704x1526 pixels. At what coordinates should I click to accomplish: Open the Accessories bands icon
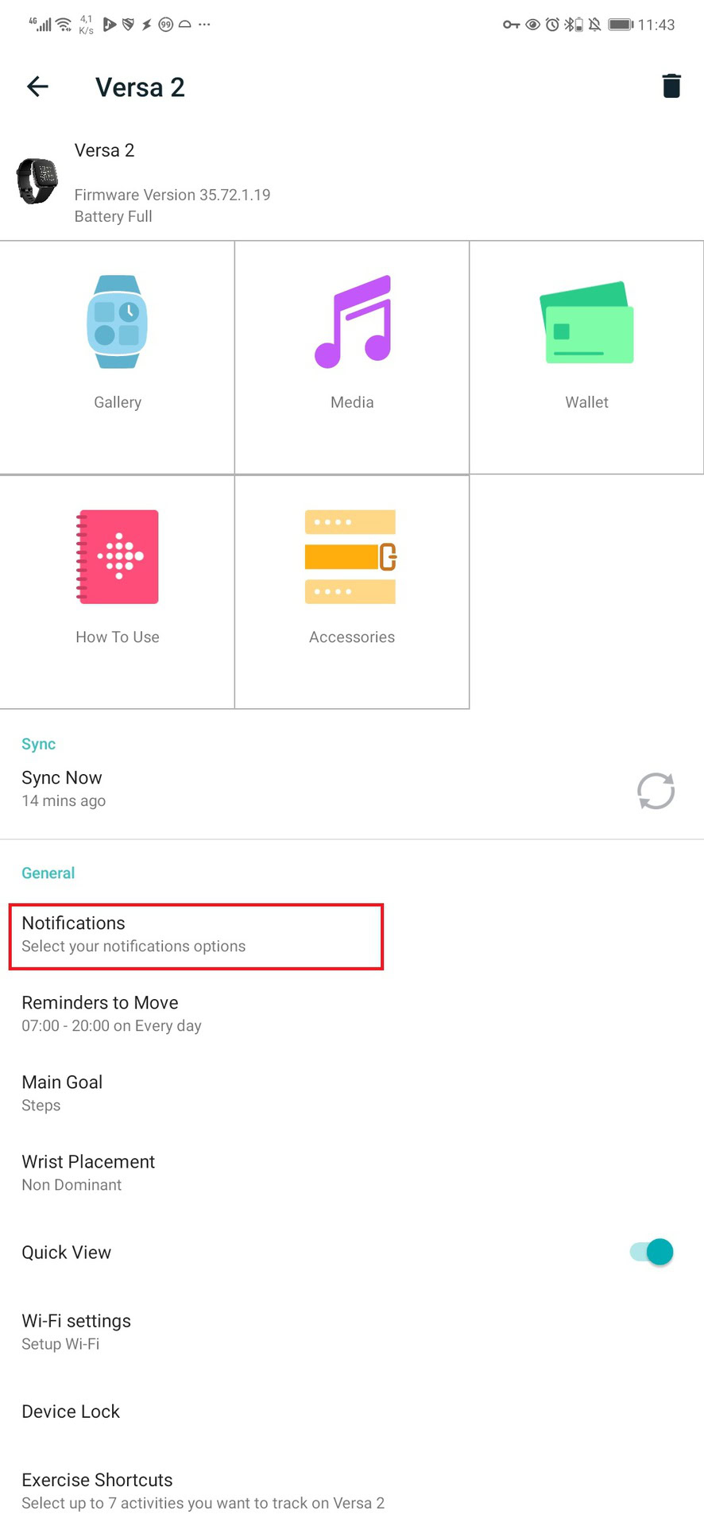[x=351, y=557]
